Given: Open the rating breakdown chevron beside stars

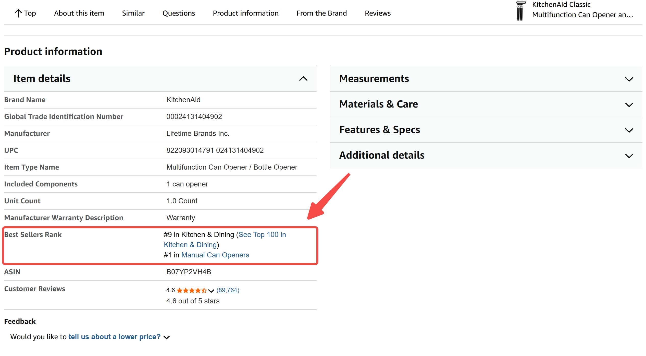Looking at the screenshot, I should coord(210,290).
